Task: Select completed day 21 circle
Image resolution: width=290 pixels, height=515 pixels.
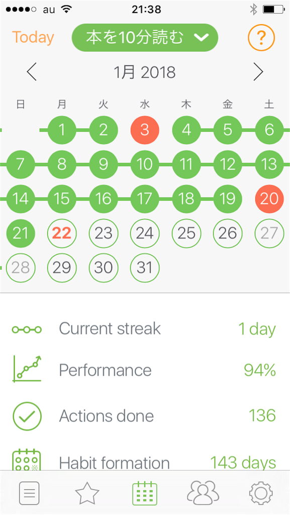Action: point(20,233)
